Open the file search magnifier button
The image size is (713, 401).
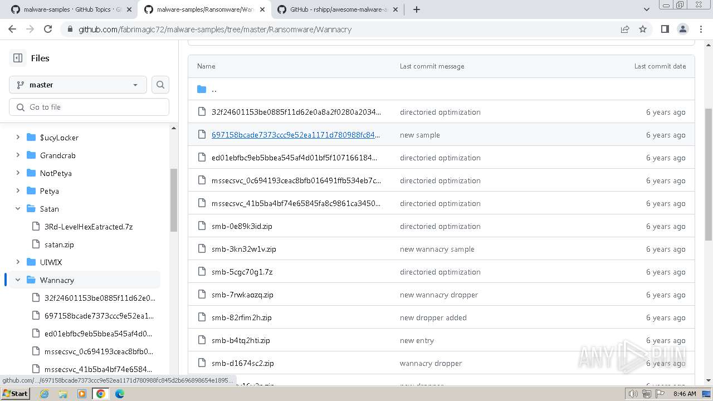click(x=160, y=85)
